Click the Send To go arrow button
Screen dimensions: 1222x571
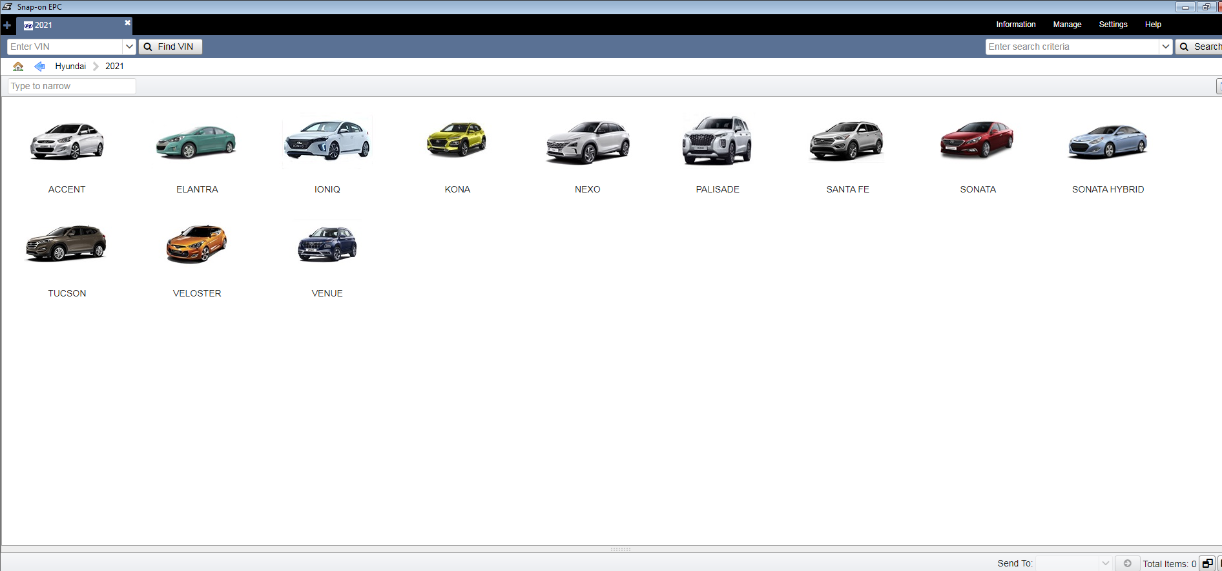click(1127, 563)
